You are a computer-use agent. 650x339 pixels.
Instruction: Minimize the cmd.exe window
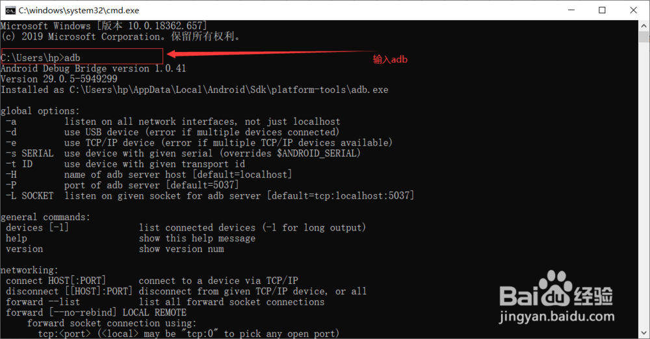pyautogui.click(x=571, y=10)
